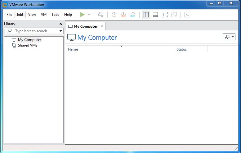Open the Snapshot Manager icon
The height and width of the screenshot is (153, 241).
133,15
